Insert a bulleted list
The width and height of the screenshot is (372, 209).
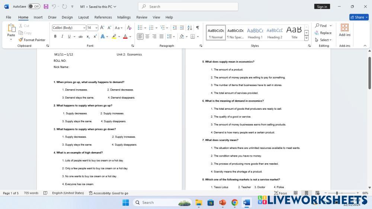point(140,28)
